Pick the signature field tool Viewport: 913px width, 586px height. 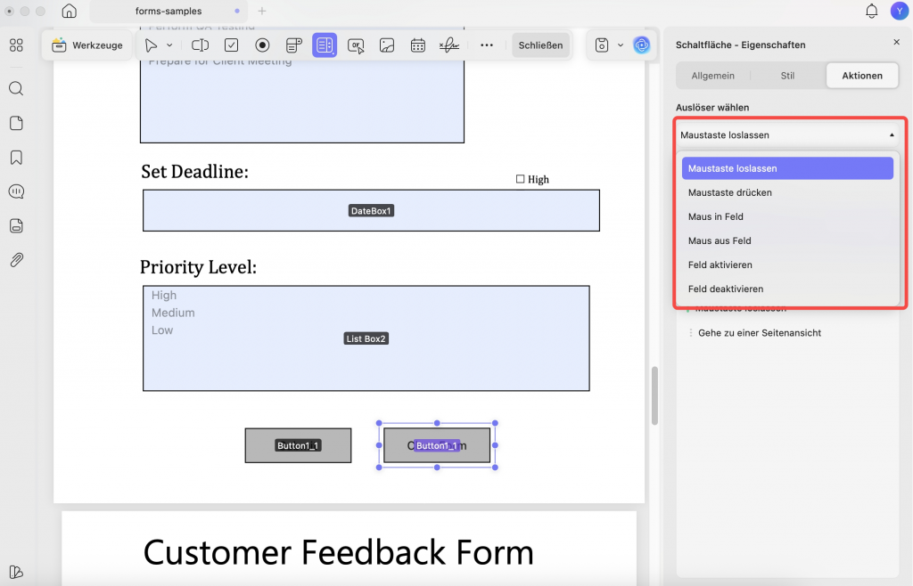[449, 45]
